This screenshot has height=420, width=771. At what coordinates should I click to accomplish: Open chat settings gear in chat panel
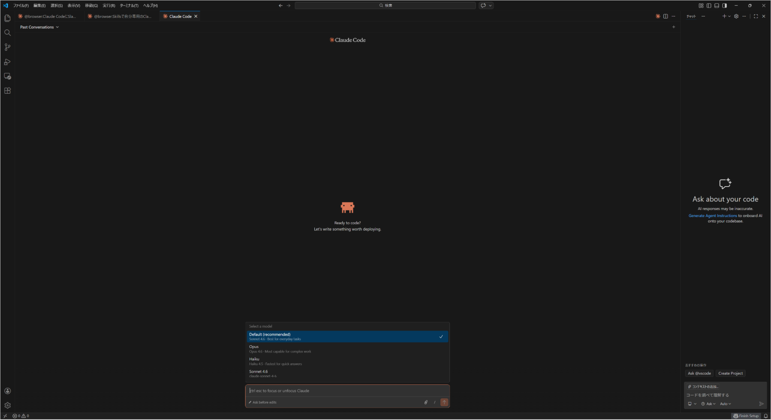736,16
